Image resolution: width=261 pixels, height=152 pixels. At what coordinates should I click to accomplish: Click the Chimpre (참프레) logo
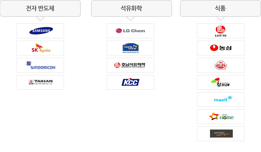(221, 82)
